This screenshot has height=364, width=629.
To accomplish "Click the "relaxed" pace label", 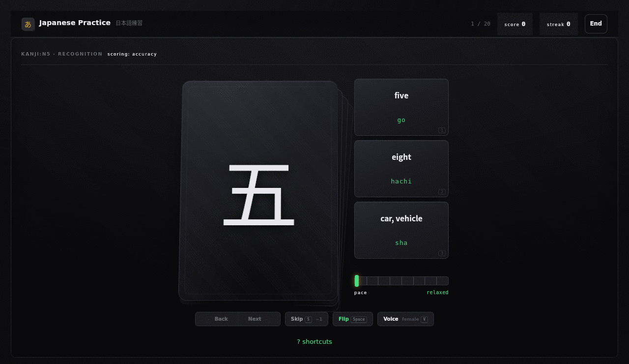I will coord(437,293).
